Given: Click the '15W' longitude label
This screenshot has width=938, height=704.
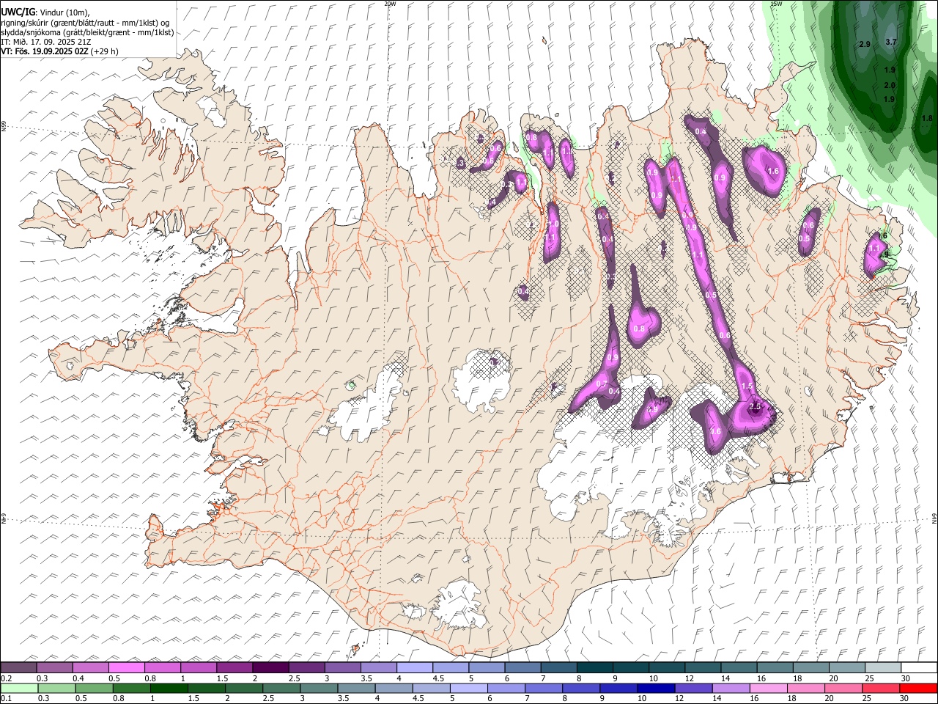Looking at the screenshot, I should [776, 4].
